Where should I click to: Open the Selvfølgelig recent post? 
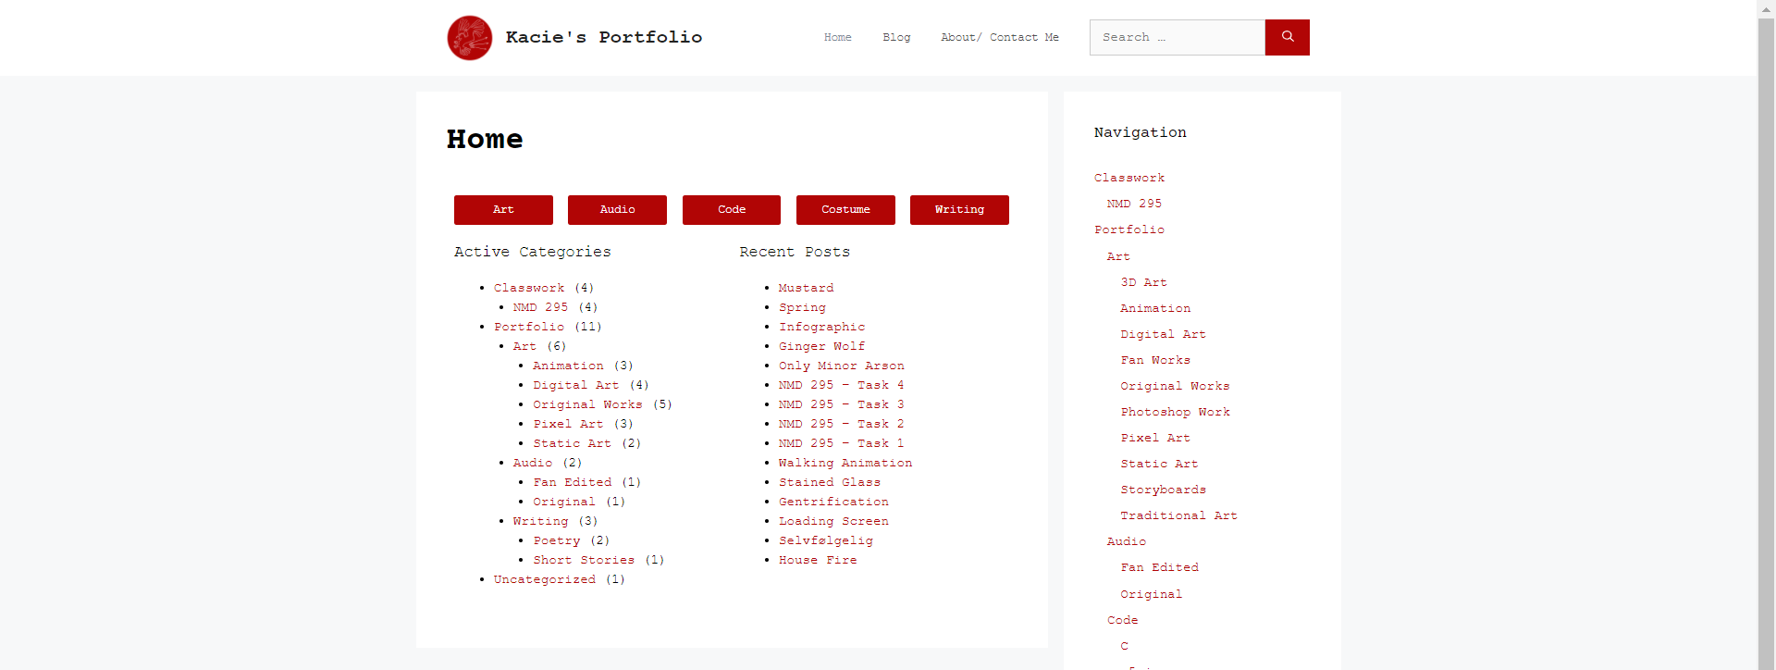[825, 540]
